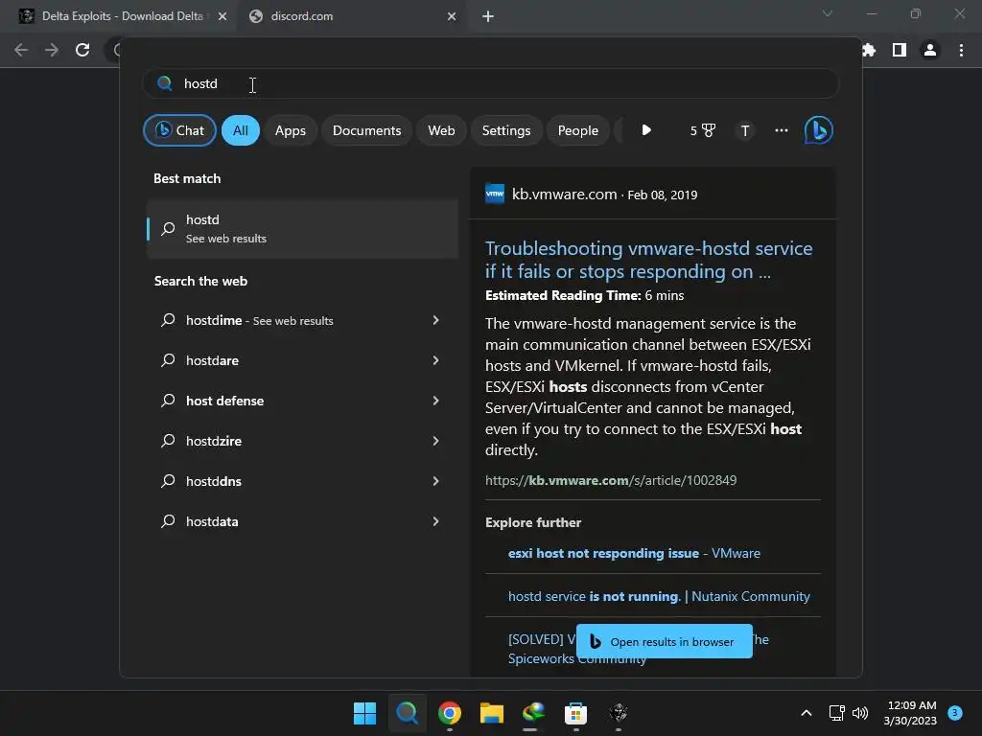Open Troubleshooting vmware-hostd service article
This screenshot has height=736, width=982.
pyautogui.click(x=649, y=260)
